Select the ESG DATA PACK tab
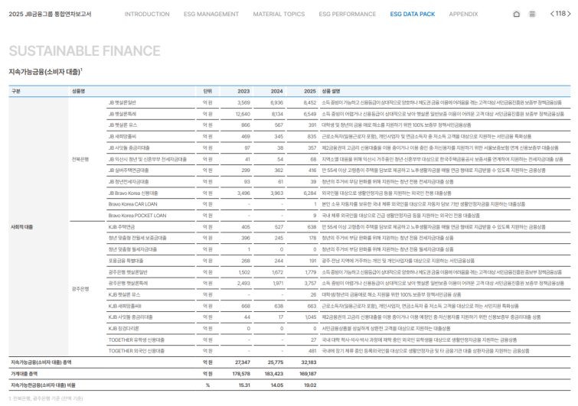Image resolution: width=578 pixels, height=406 pixels. [413, 14]
